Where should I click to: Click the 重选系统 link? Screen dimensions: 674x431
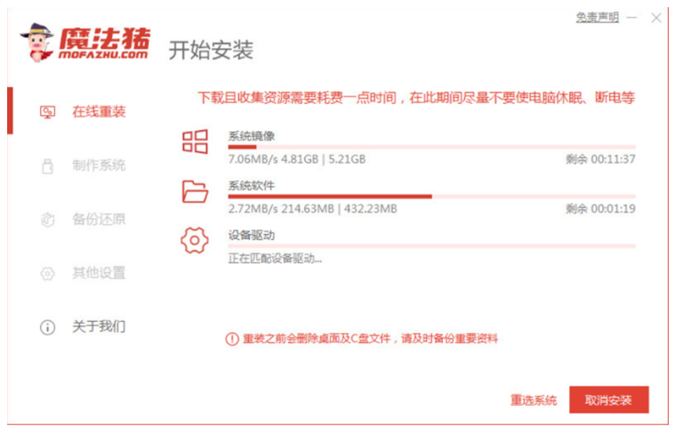pyautogui.click(x=533, y=401)
